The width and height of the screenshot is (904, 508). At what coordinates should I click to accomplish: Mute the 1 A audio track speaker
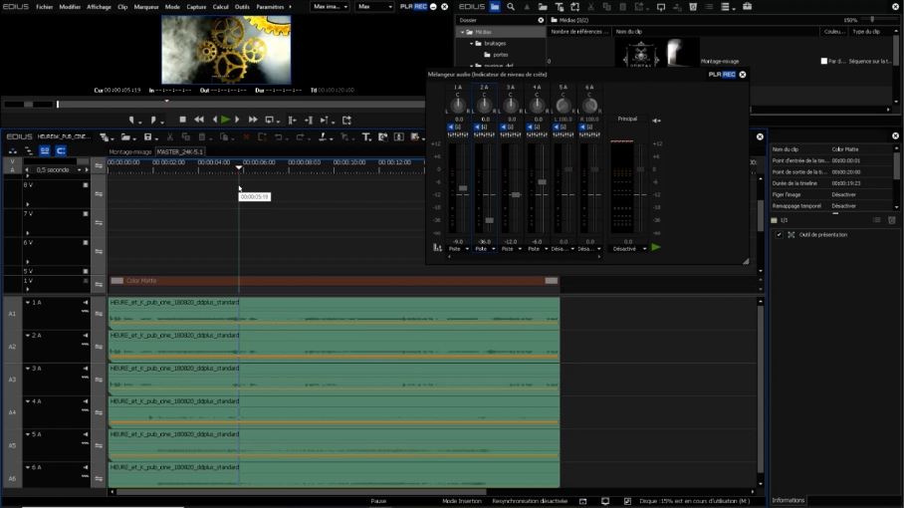(x=86, y=302)
